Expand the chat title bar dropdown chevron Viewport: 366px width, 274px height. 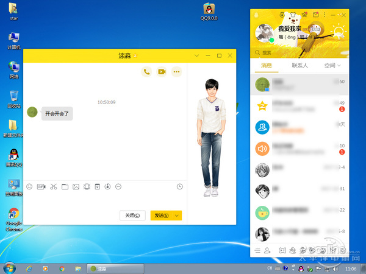[x=196, y=55]
